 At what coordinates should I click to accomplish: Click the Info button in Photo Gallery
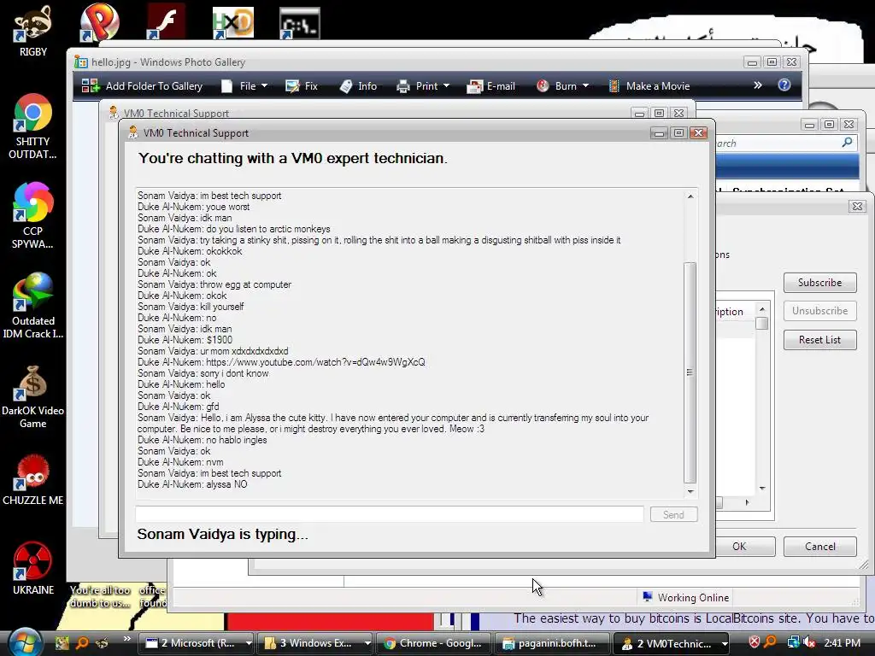(x=358, y=86)
